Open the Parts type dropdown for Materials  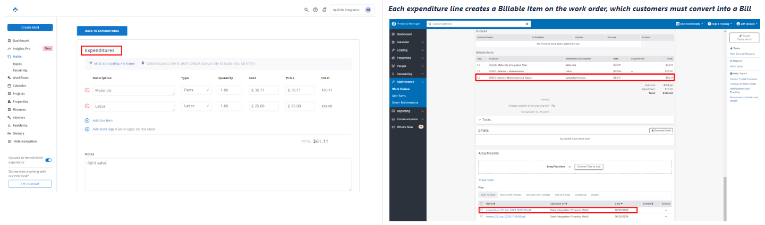point(197,90)
